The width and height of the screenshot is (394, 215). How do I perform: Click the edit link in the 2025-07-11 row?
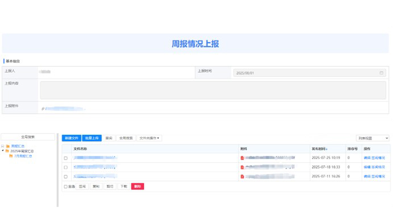coord(367,176)
